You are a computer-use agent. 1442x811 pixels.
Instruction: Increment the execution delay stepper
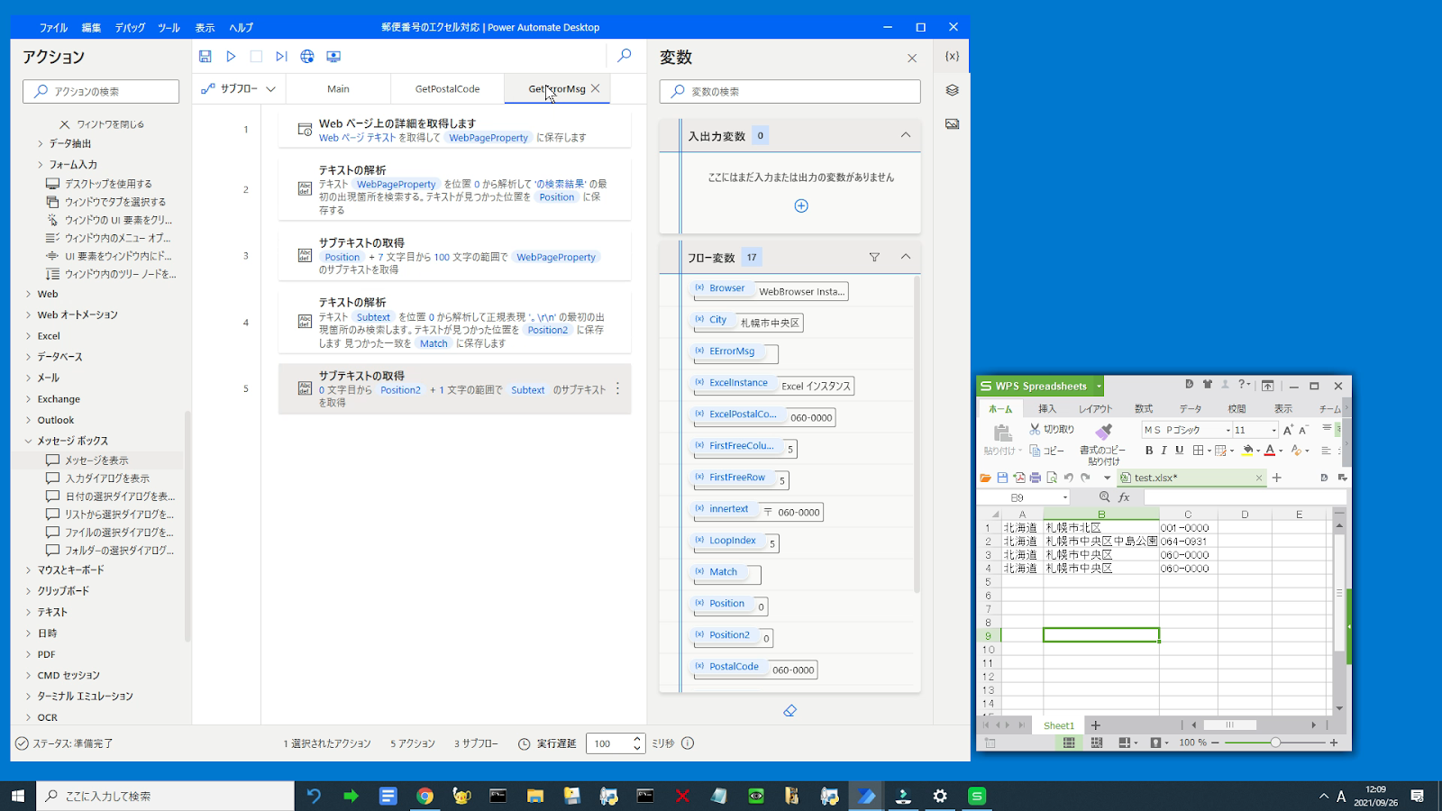click(637, 739)
